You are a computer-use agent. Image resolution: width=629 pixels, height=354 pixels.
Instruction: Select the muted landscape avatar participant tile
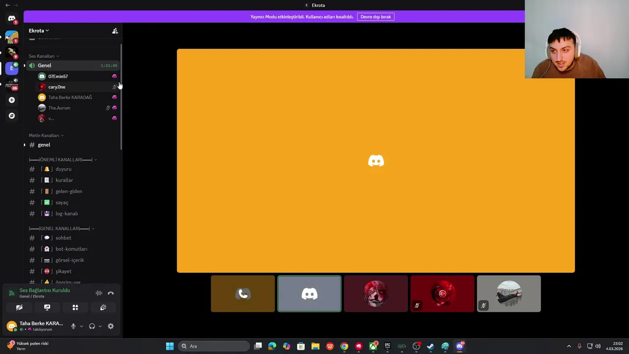coord(509,294)
